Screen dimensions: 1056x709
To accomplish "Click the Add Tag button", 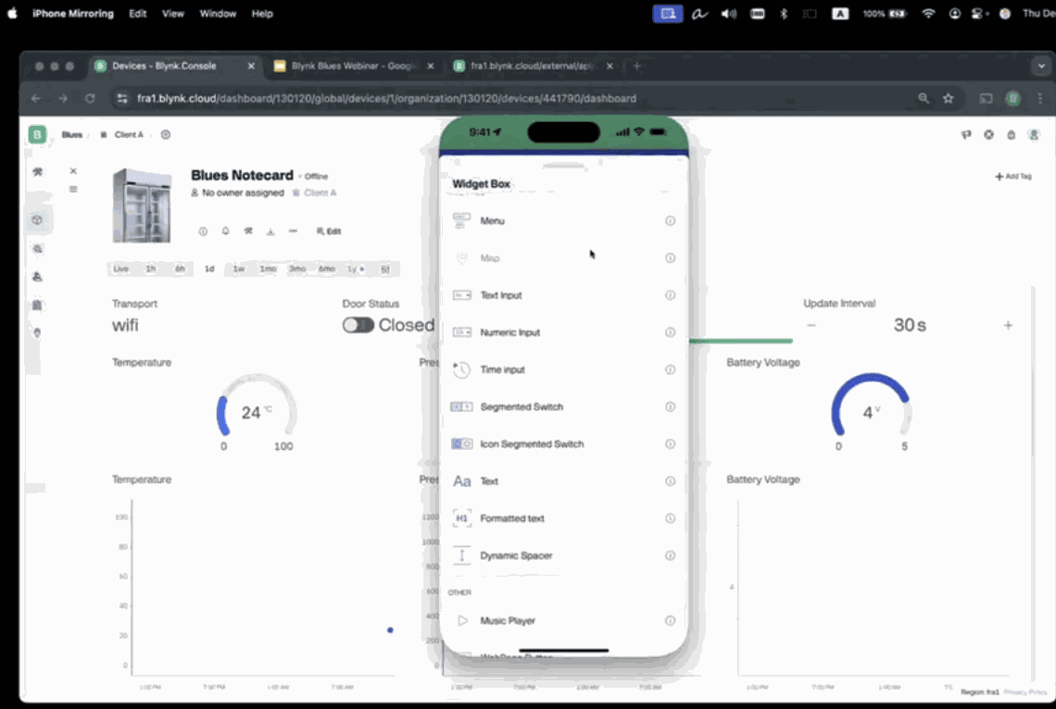I will [x=1013, y=176].
